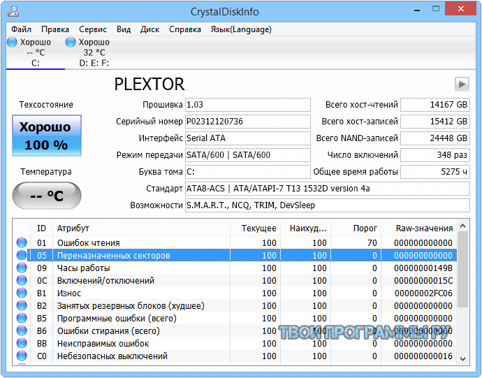The image size is (482, 378).
Task: Click blue status icon for Износ row
Action: 22,293
